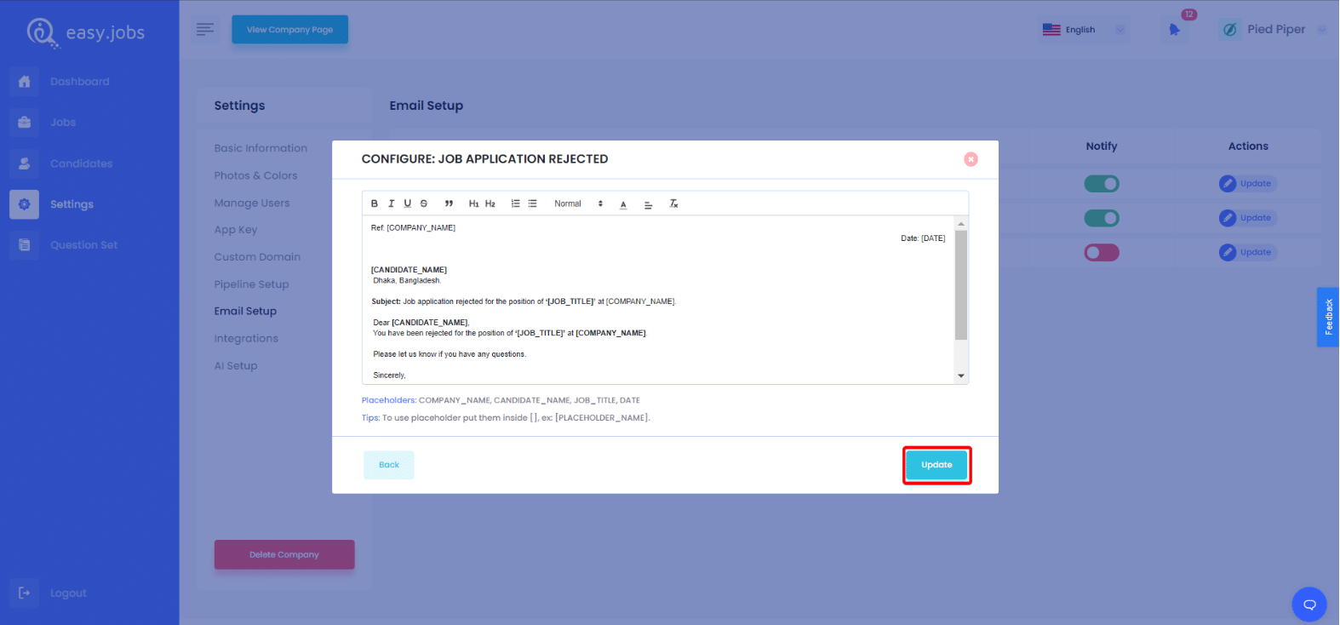This screenshot has width=1340, height=625.
Task: Apply underline formatting
Action: 407,204
